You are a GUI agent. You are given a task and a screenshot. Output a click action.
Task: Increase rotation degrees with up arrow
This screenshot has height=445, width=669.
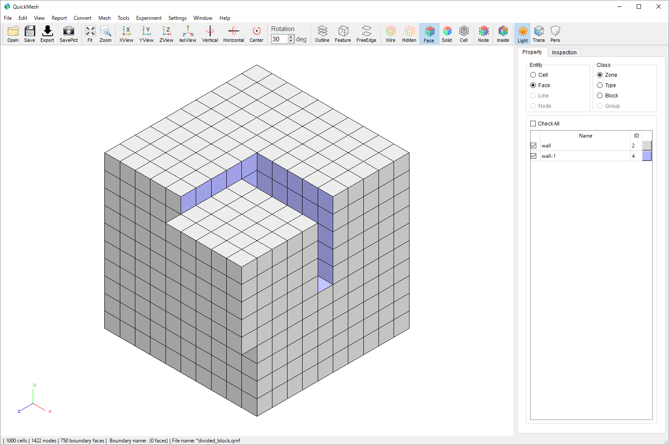pyautogui.click(x=291, y=37)
